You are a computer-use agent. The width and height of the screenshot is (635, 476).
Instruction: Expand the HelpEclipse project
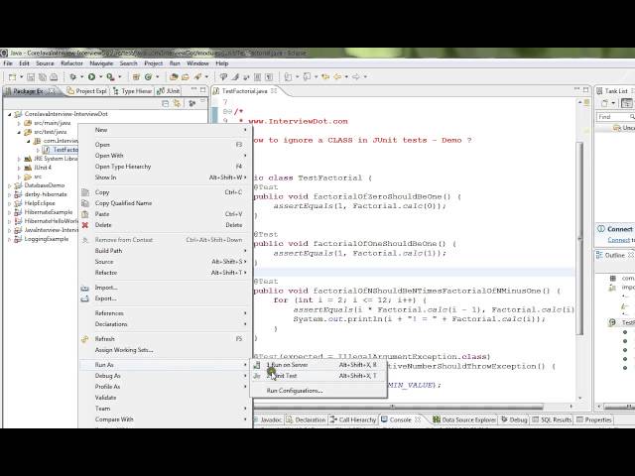tap(10, 203)
